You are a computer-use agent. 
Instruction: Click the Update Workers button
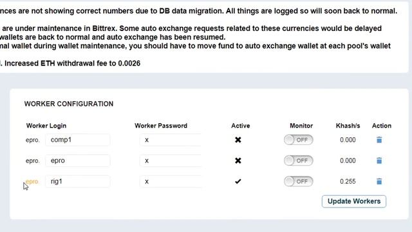[x=354, y=201]
